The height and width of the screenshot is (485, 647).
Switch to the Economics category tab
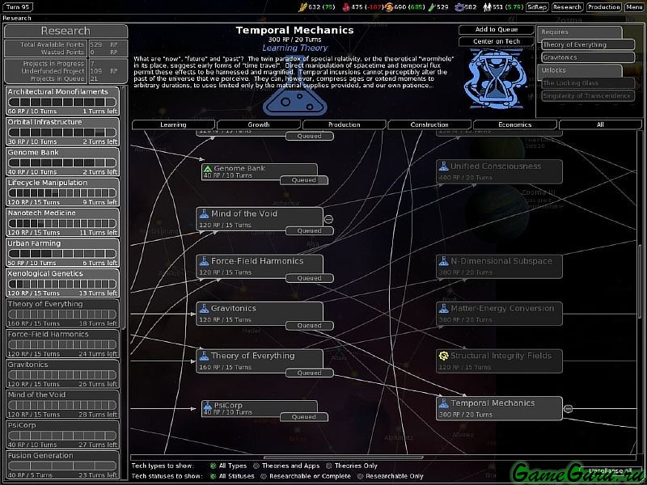click(x=515, y=124)
